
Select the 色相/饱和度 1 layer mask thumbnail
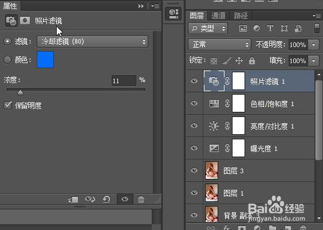click(239, 103)
